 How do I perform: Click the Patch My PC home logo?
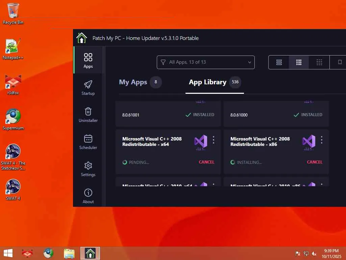81,38
